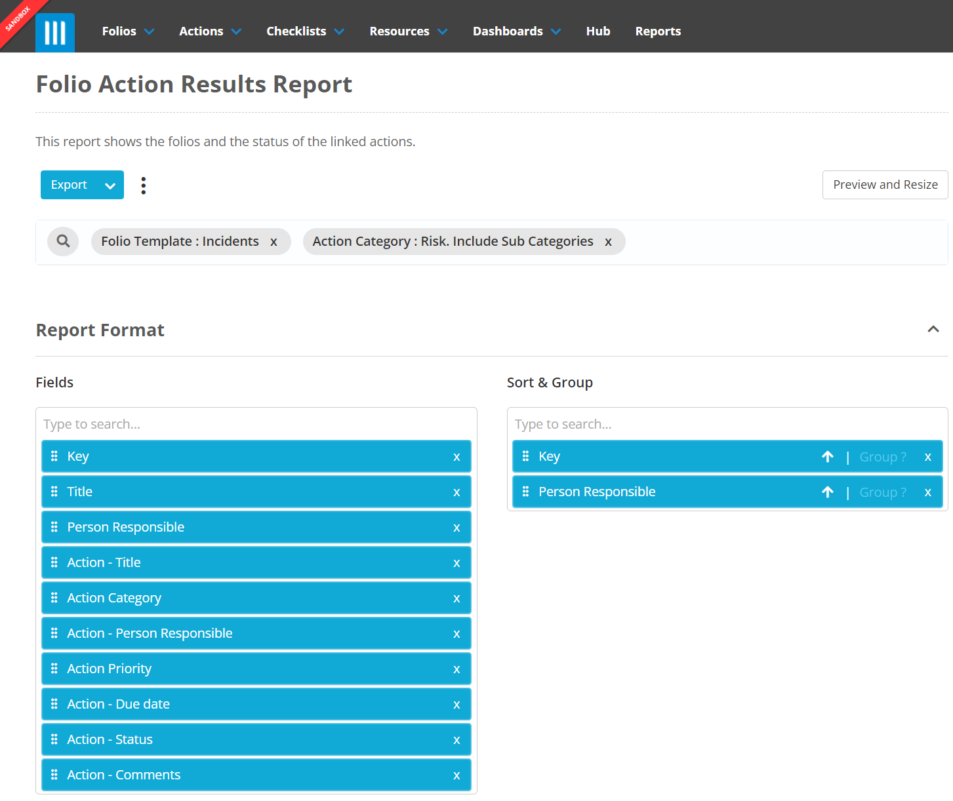
Task: Open the Dashboards menu
Action: (517, 31)
